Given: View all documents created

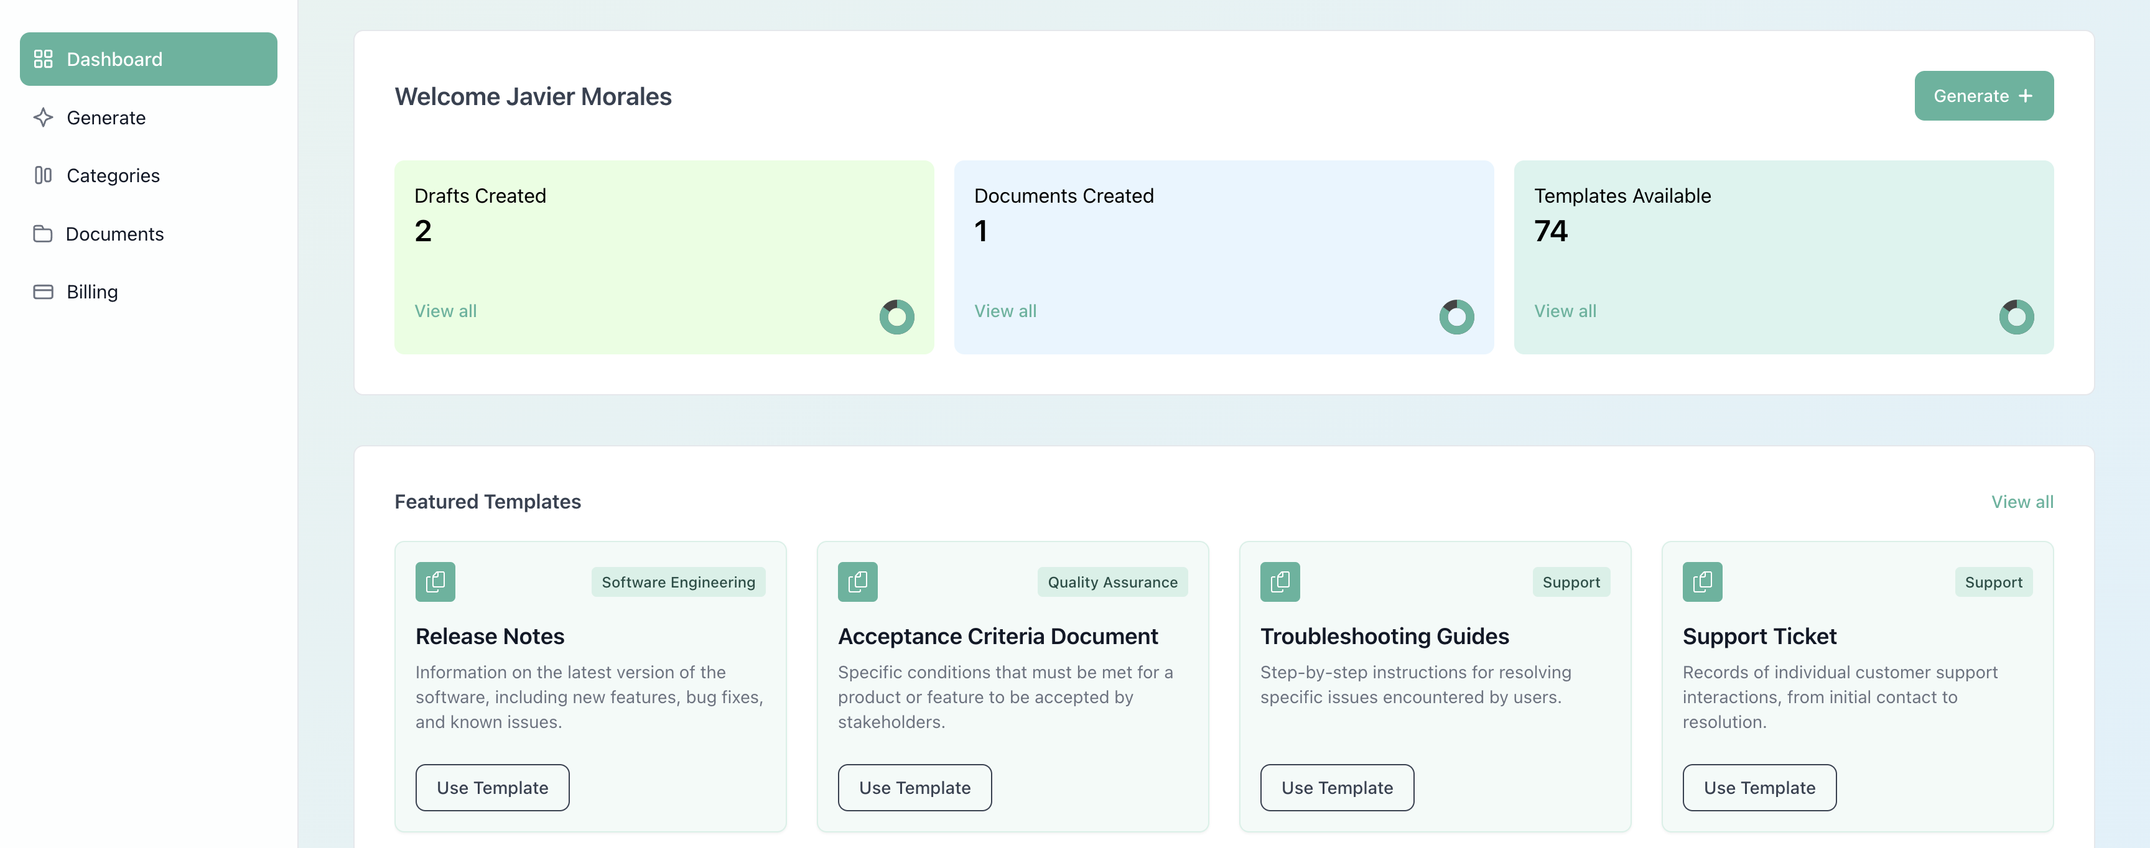Looking at the screenshot, I should coord(1005,311).
